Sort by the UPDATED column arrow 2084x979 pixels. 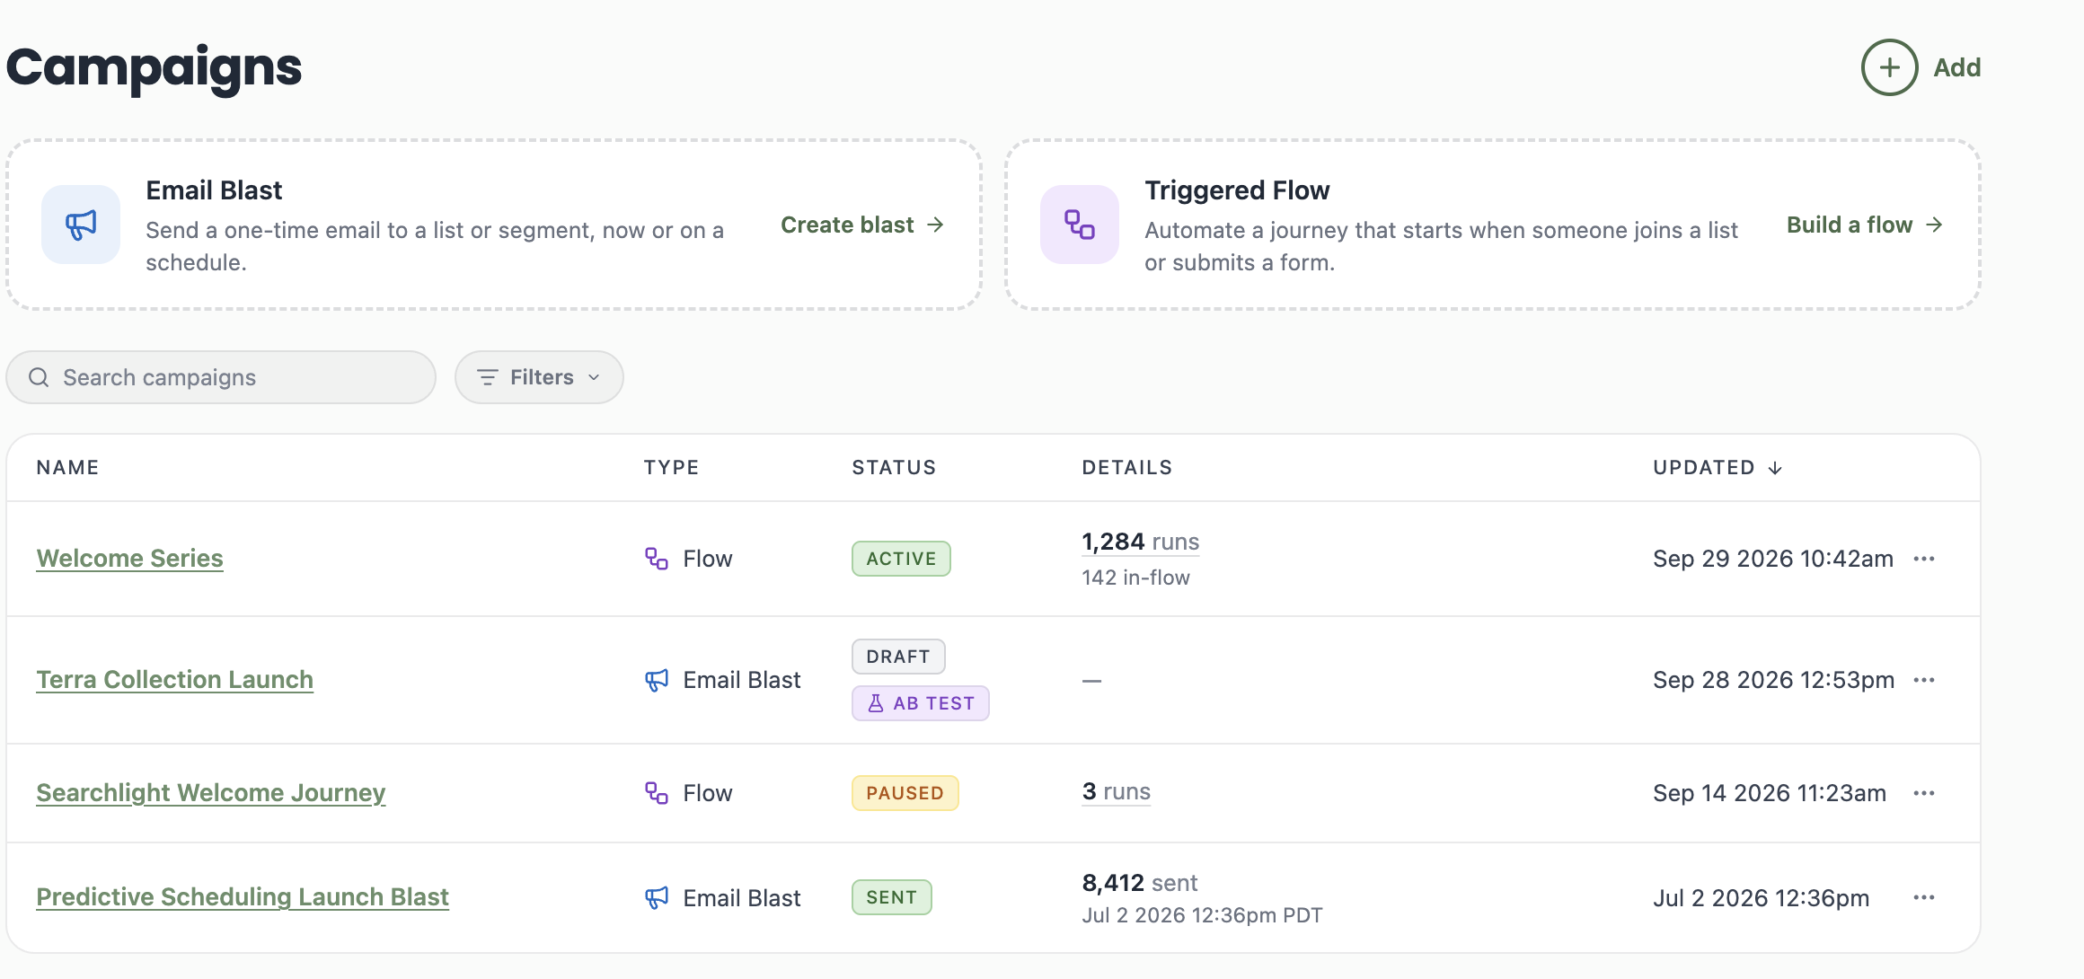coord(1775,468)
